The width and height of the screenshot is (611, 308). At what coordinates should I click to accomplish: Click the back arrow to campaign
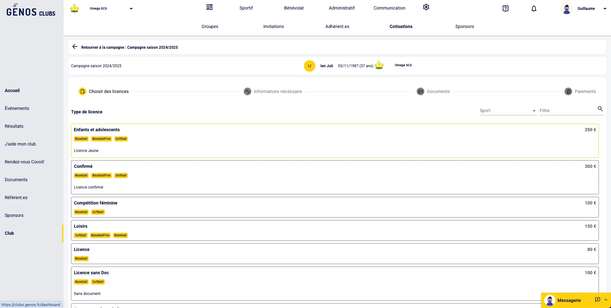pos(75,47)
